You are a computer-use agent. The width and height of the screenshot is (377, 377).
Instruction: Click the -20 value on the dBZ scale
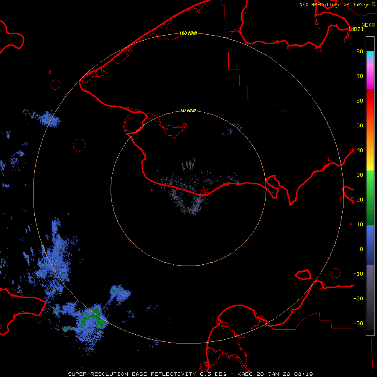click(358, 299)
